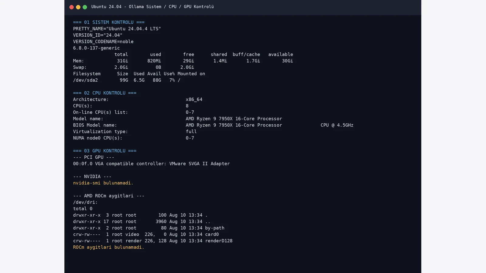Viewport: 486px width, 273px height.
Task: Click the swap used value '0B'
Action: click(x=158, y=67)
